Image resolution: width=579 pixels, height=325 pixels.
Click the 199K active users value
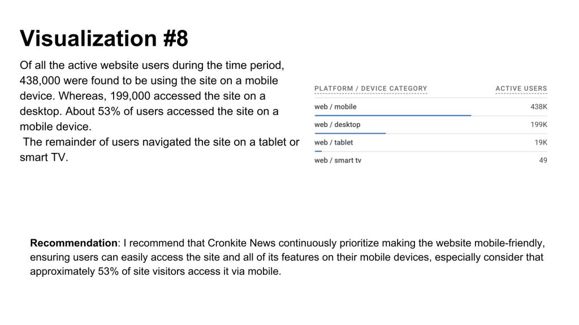(538, 125)
